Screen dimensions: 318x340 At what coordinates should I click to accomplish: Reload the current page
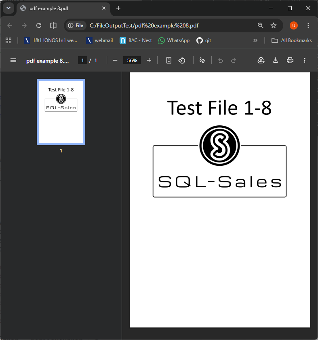38,25
